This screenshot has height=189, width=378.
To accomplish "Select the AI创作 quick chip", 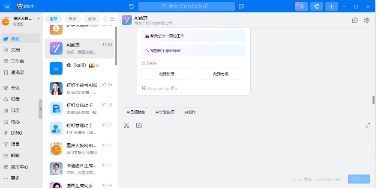I will coord(189,112).
